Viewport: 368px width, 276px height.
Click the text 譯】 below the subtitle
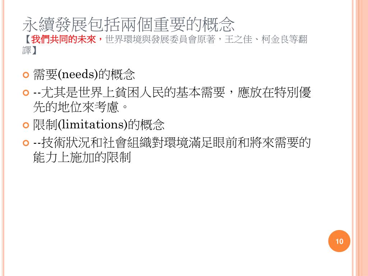tap(29, 50)
